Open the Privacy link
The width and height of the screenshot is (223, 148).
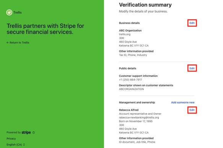point(11,138)
